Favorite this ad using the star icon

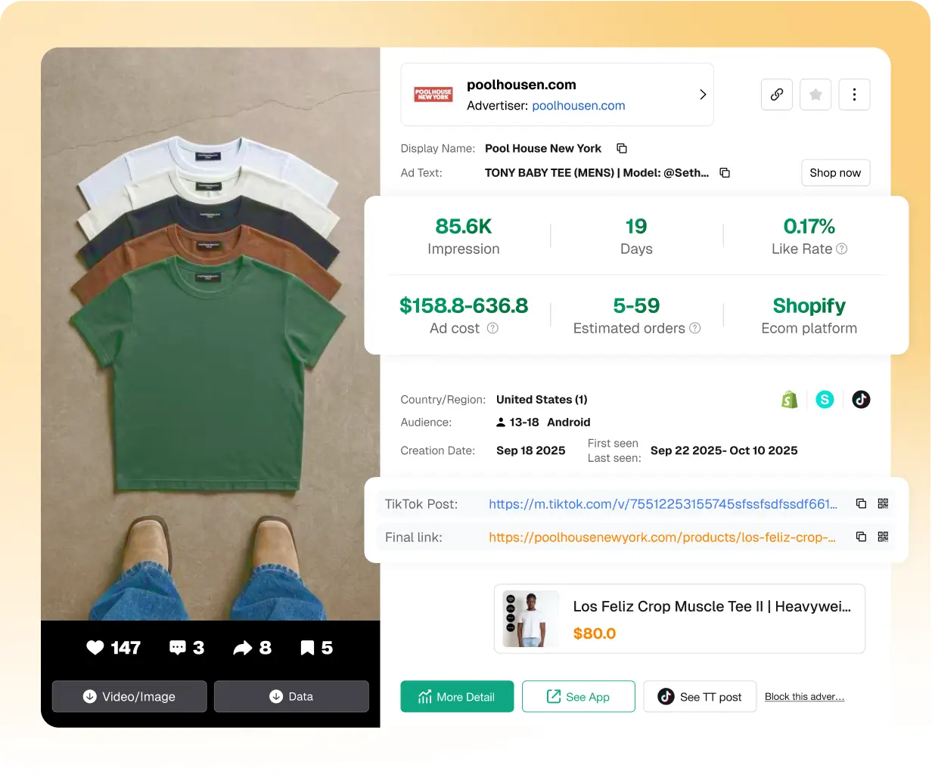[x=815, y=94]
